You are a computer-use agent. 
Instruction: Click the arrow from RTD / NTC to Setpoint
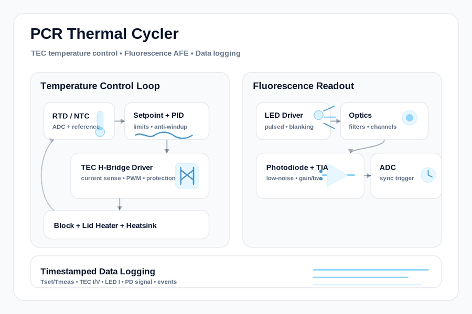click(x=120, y=121)
